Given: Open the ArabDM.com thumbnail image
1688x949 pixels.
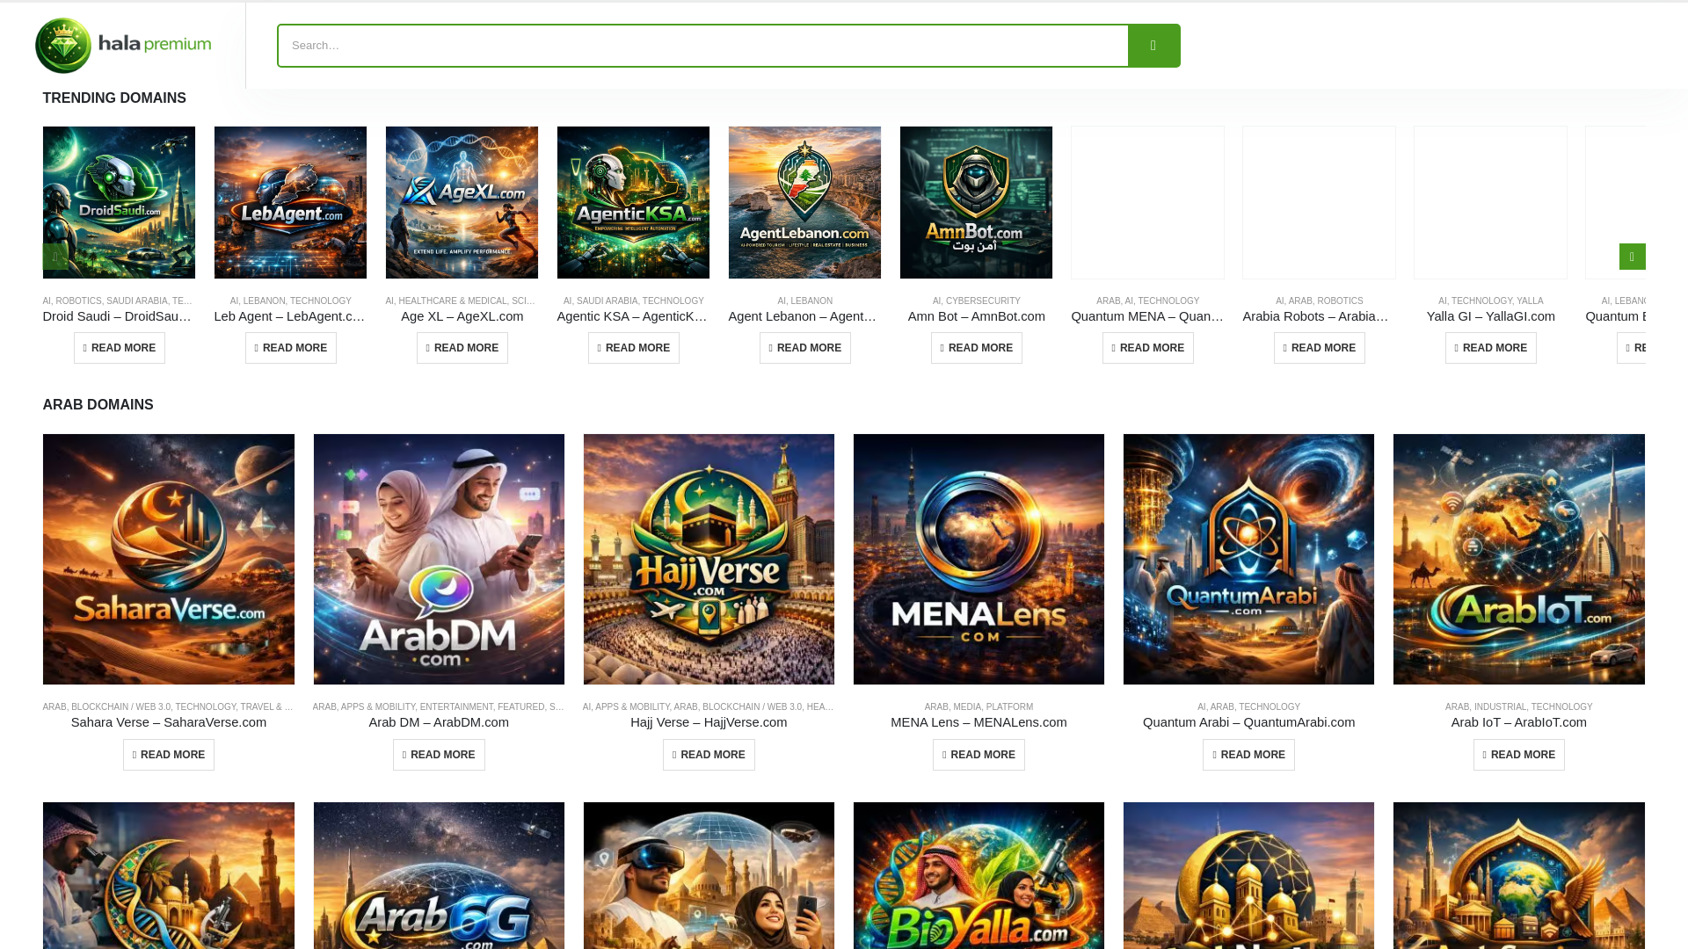Looking at the screenshot, I should [x=439, y=559].
